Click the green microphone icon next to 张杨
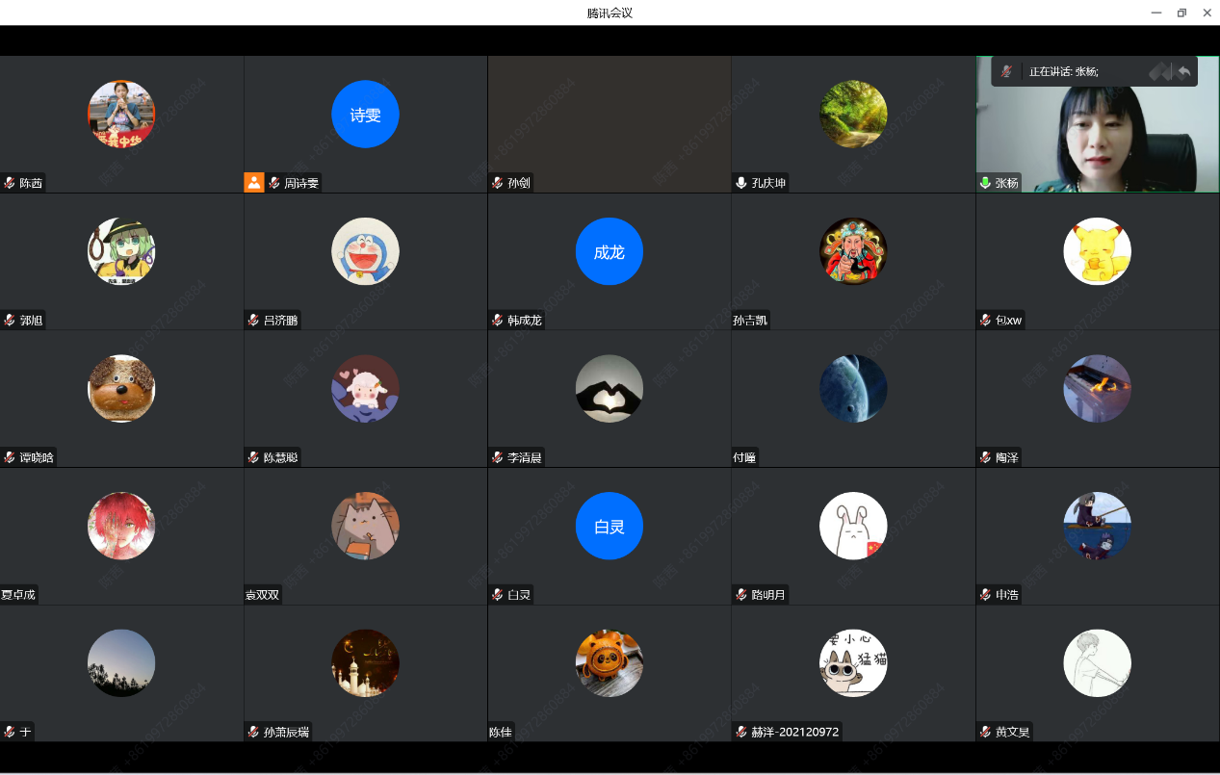The width and height of the screenshot is (1220, 775). pyautogui.click(x=985, y=183)
